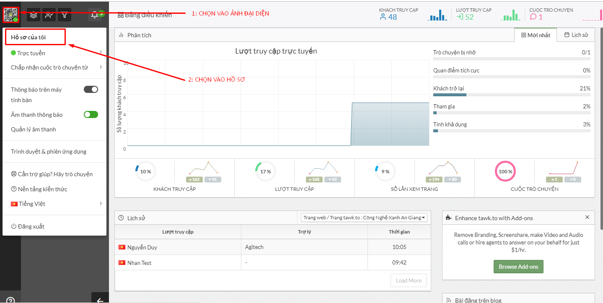Click the help question mark icon
Viewport: 603px width, 303px height.
pyautogui.click(x=10, y=300)
